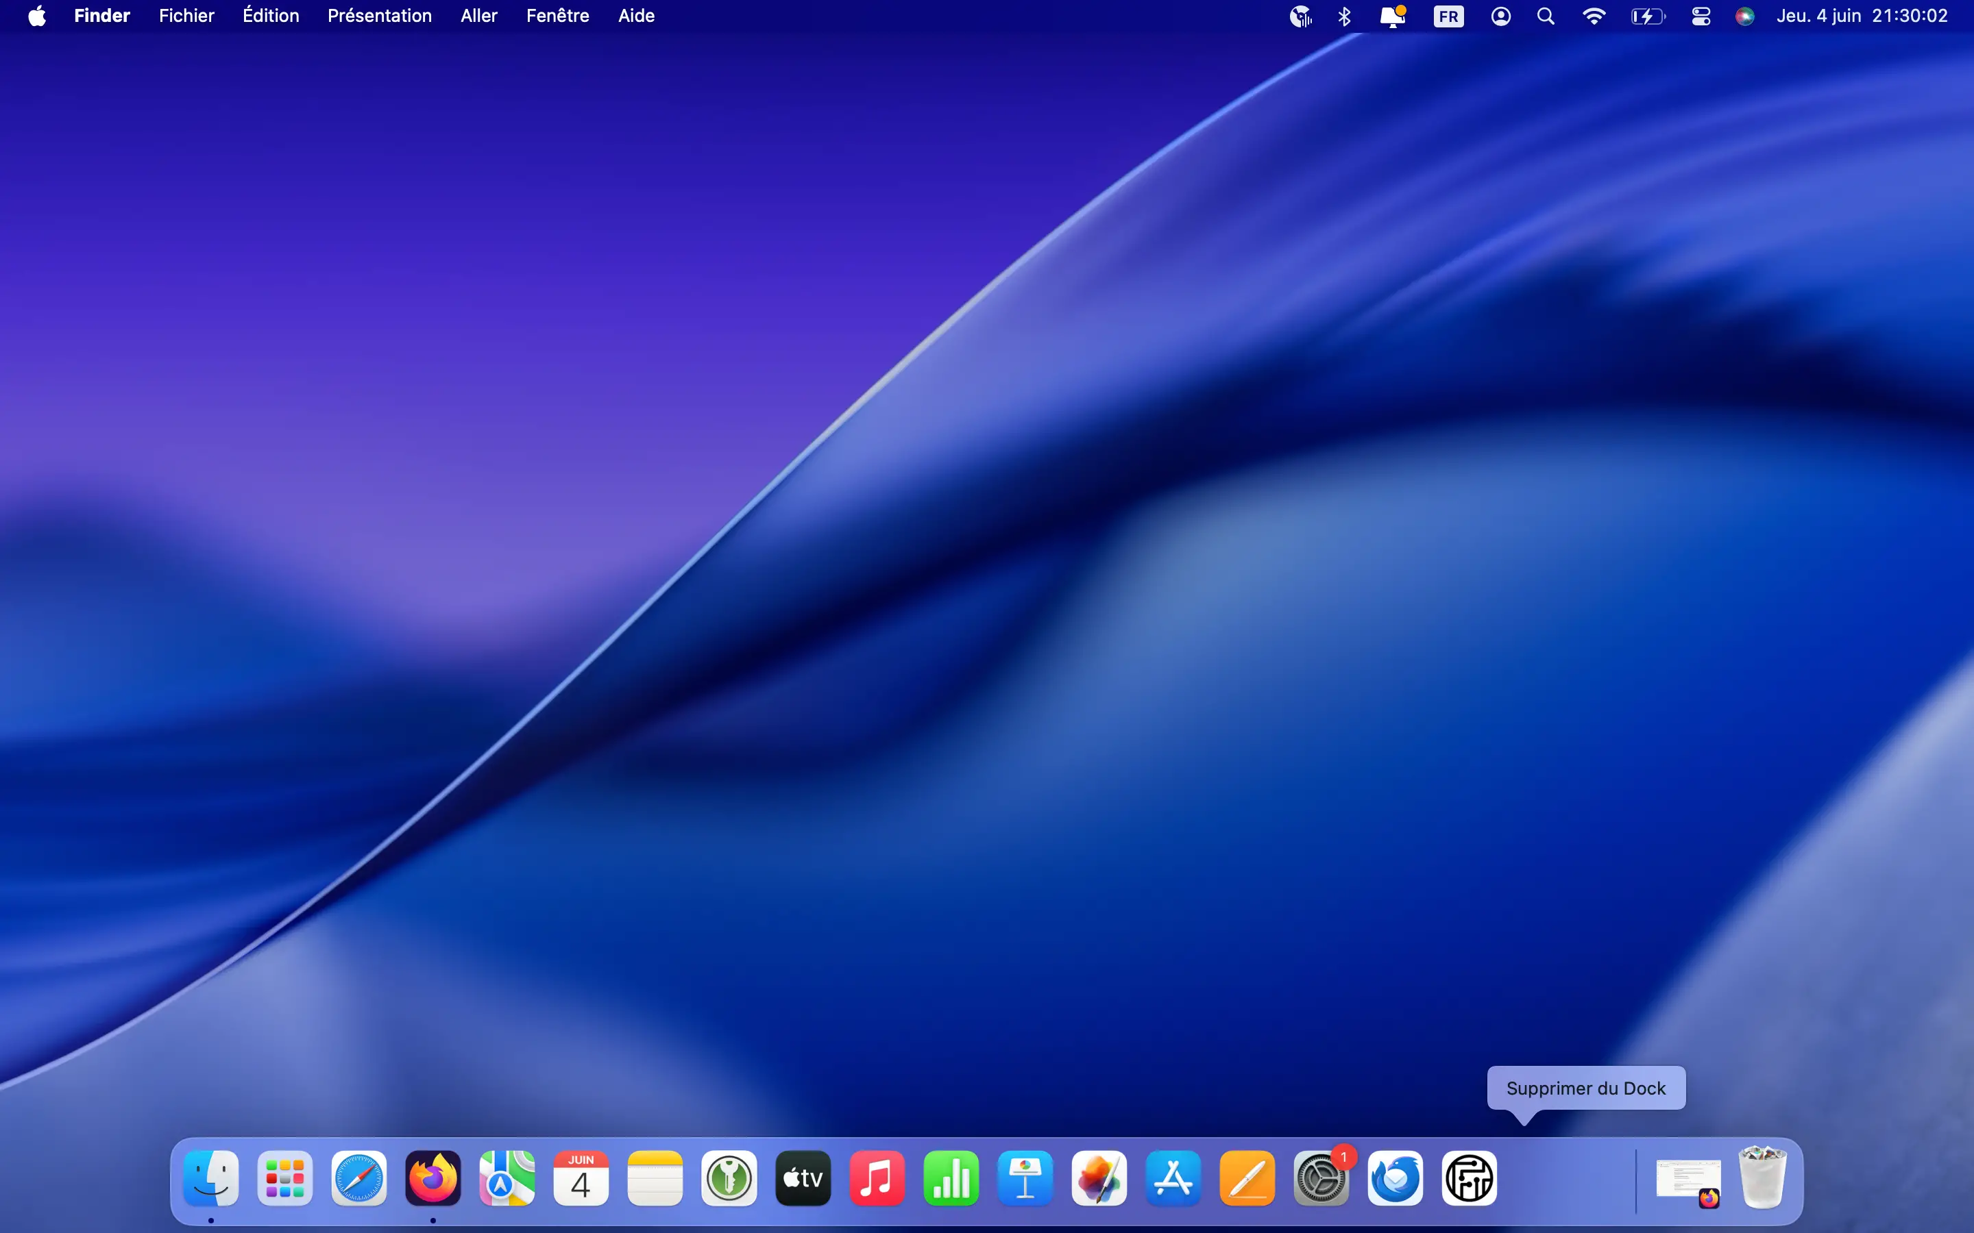The image size is (1974, 1233).
Task: Open the Fenêtre menu
Action: pos(557,16)
